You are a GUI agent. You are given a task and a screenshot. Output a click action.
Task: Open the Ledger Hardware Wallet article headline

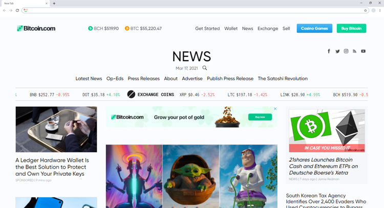coord(52,167)
